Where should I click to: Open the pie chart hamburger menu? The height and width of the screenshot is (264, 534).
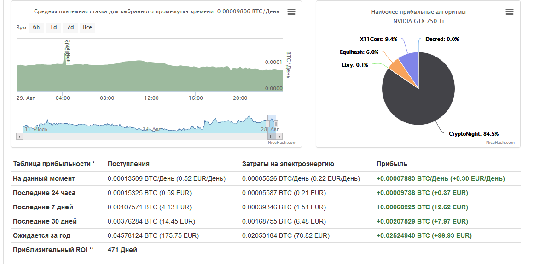(509, 12)
